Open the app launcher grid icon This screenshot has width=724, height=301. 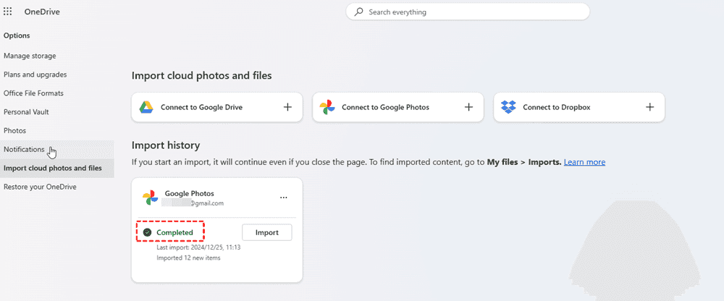[8, 12]
